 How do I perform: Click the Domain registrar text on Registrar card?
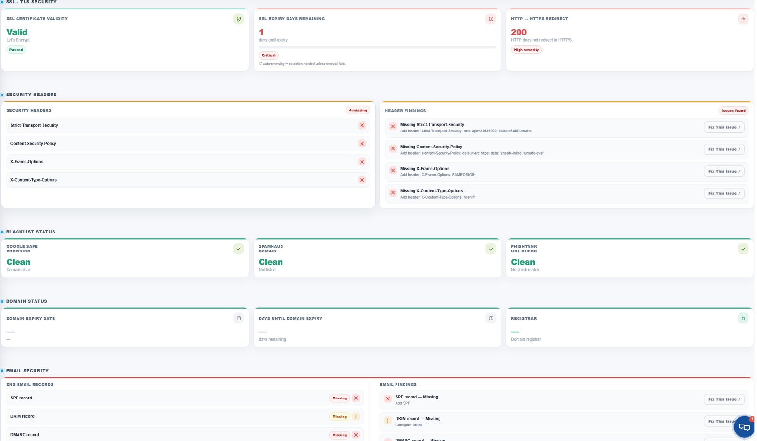tap(526, 339)
